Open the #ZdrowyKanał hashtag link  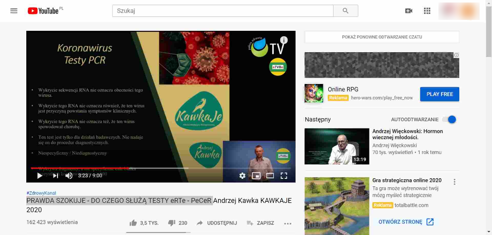tap(41, 193)
